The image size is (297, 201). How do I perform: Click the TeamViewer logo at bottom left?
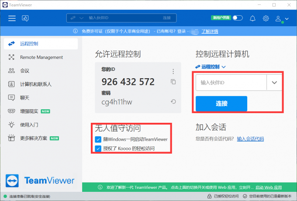click(x=40, y=180)
